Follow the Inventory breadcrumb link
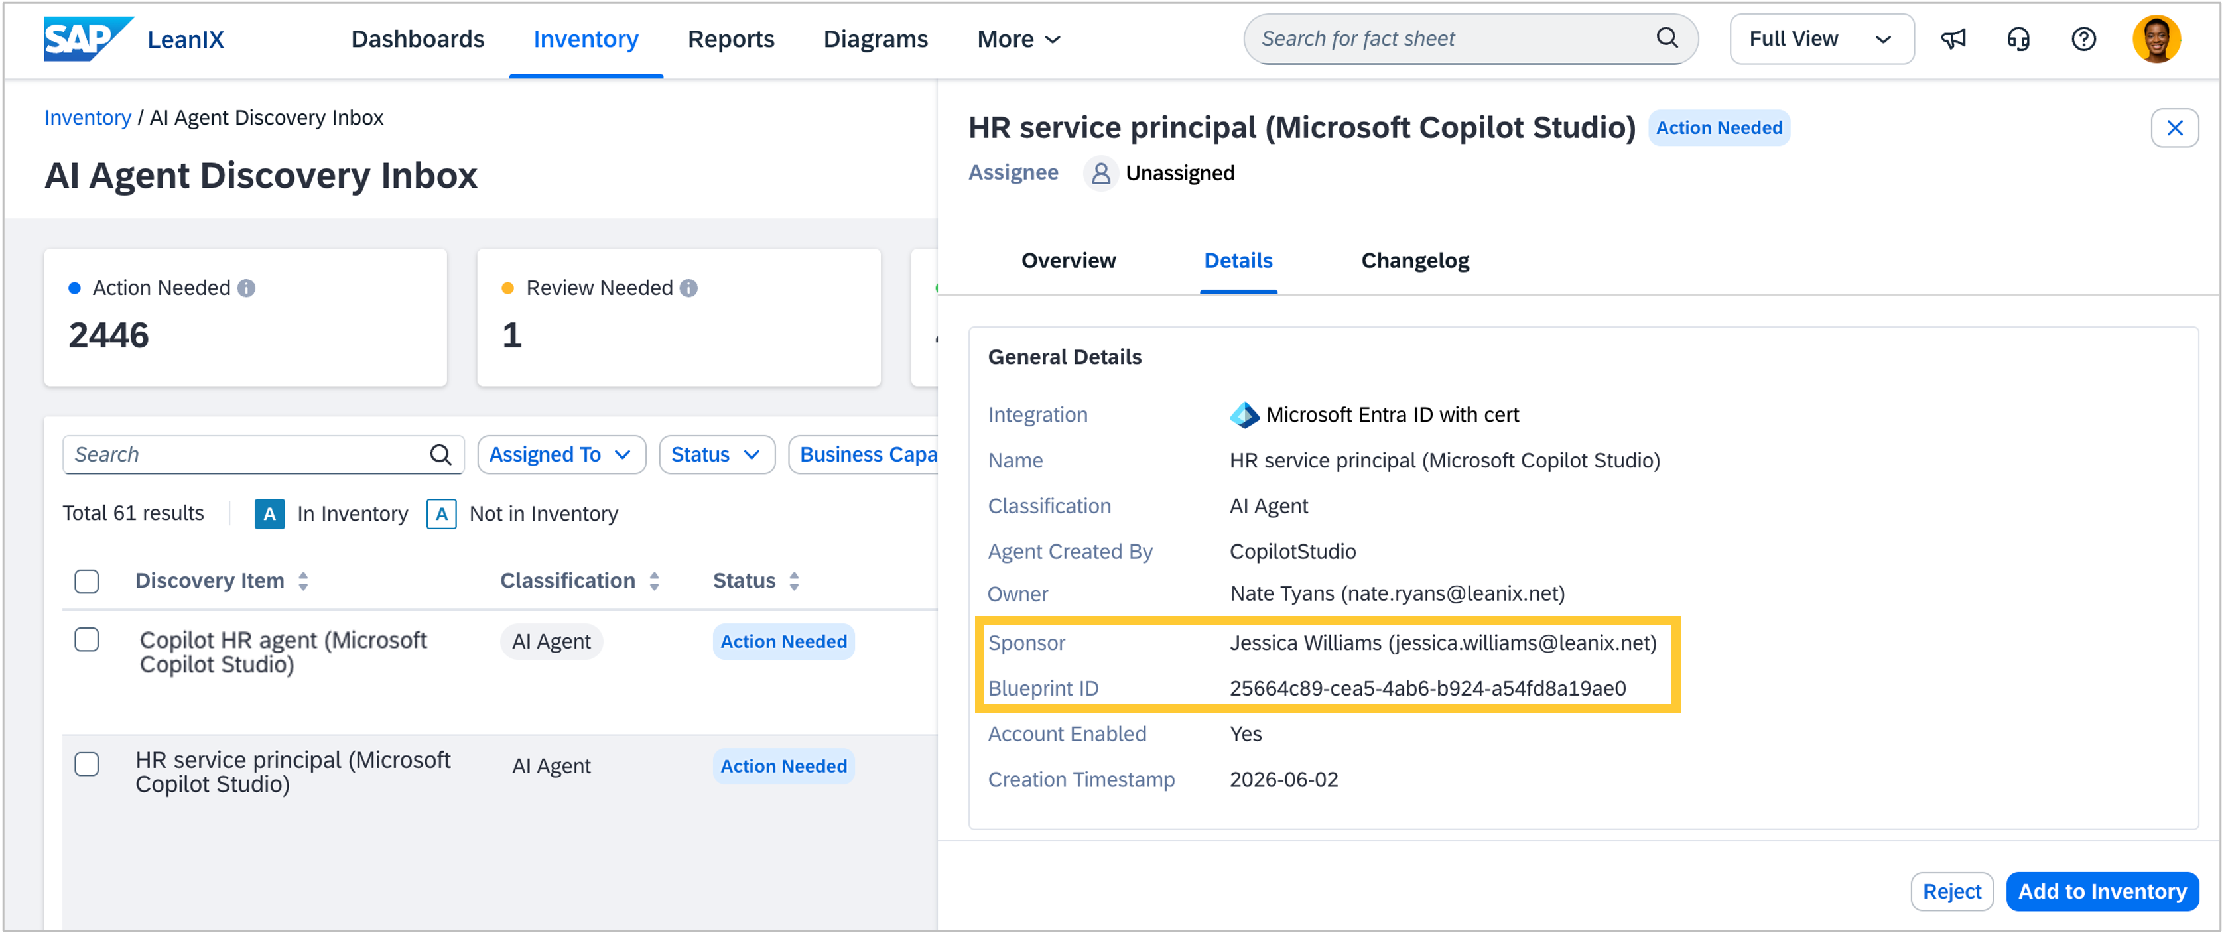Viewport: 2222px width, 933px height. pyautogui.click(x=88, y=117)
